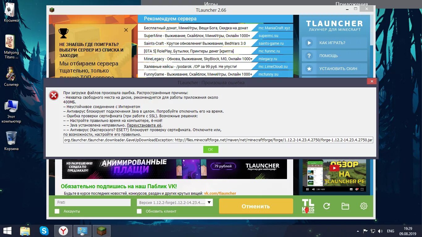Image resolution: width=422 pixels, height=237 pixels.
Task: Click the star icon beside УСТАНОВИТЬ СКИН
Action: click(309, 69)
